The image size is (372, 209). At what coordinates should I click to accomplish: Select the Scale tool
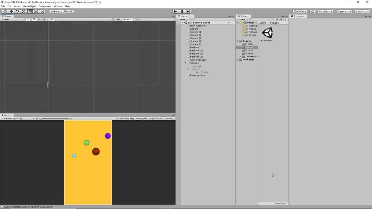[24, 11]
